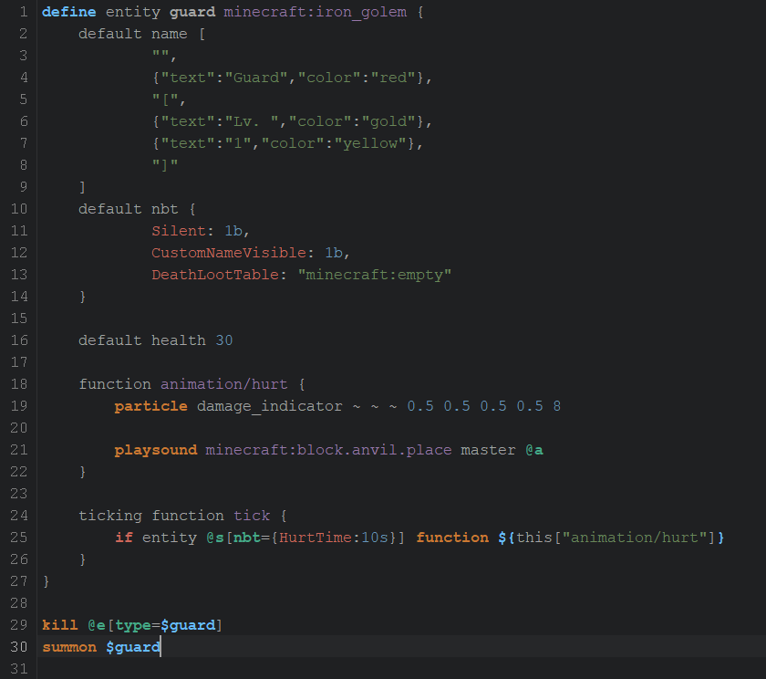Click the "minecraft:empty" string value
Image resolution: width=766 pixels, height=679 pixels.
pyautogui.click(x=375, y=275)
